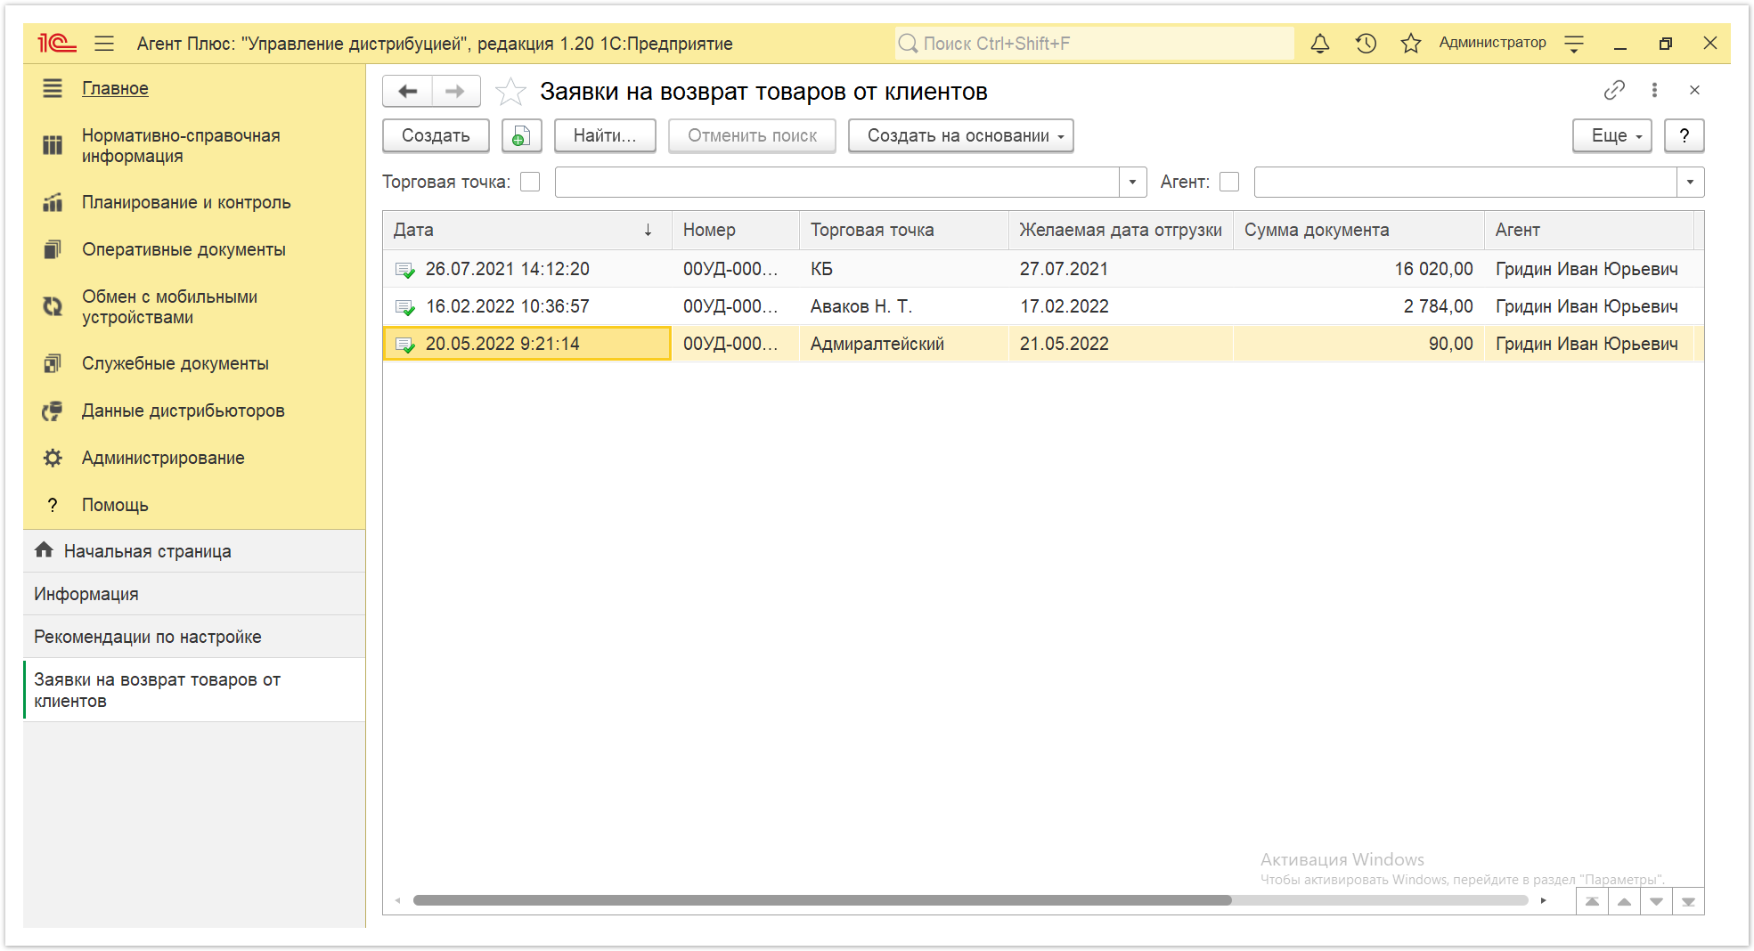Click the Найти... button
Viewport: 1754px width, 951px height.
[605, 135]
